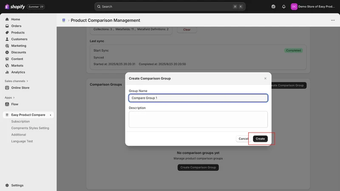Click the Products tag icon
Viewport: 340px width, 191px height.
pyautogui.click(x=7, y=33)
